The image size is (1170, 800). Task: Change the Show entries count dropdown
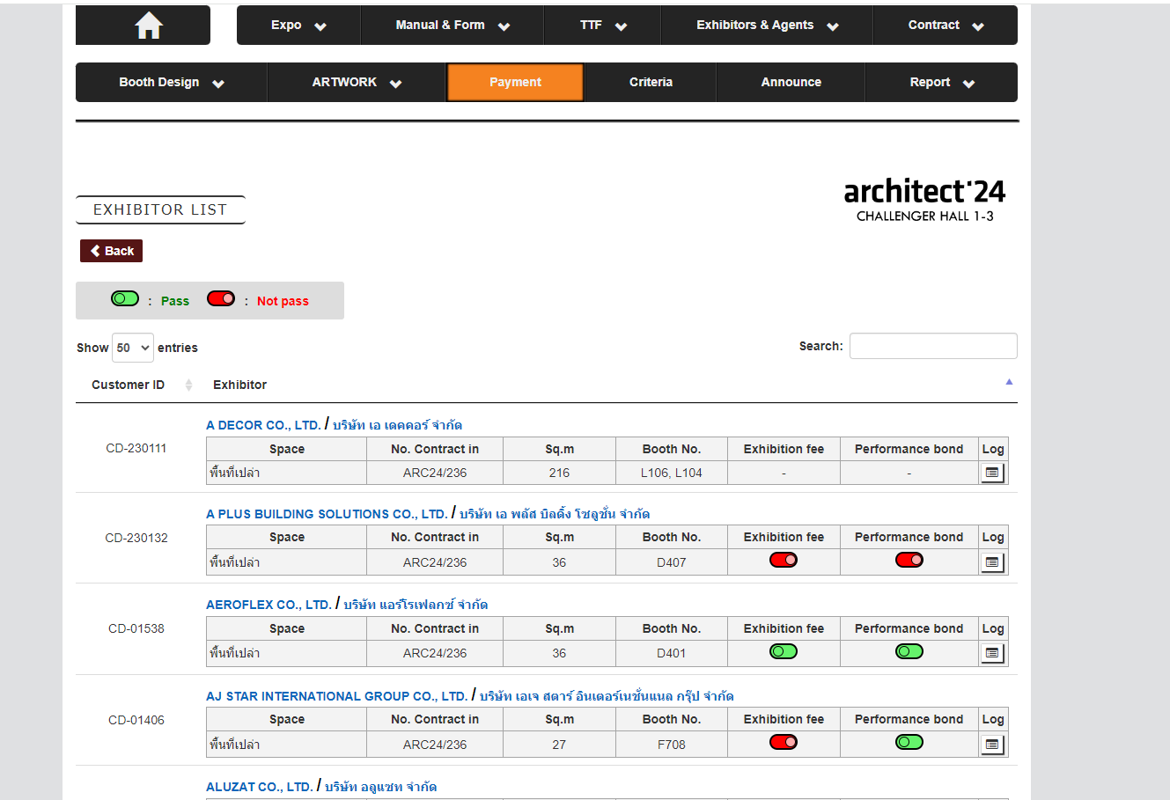pyautogui.click(x=133, y=348)
